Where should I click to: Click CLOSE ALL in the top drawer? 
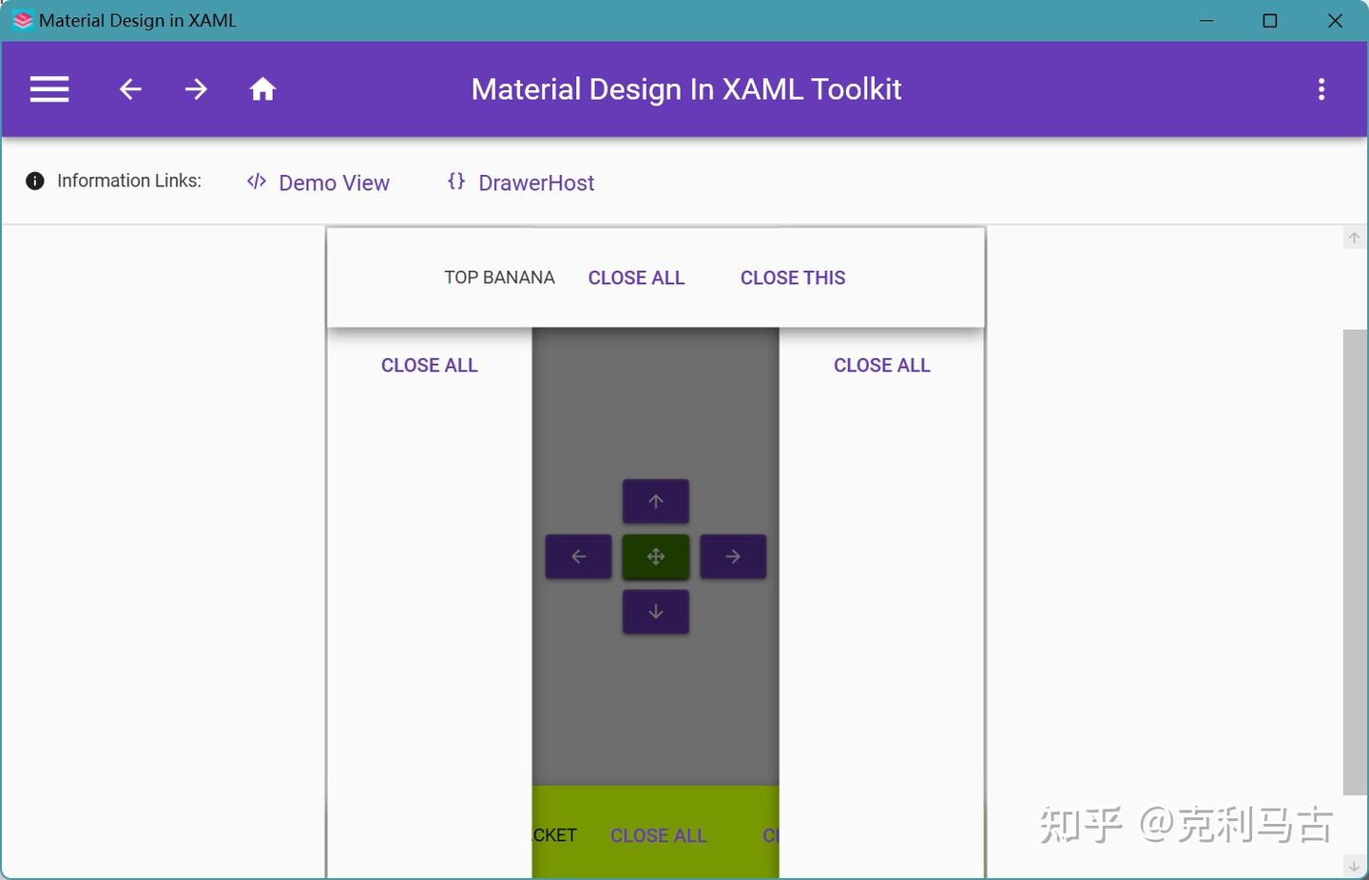point(636,277)
